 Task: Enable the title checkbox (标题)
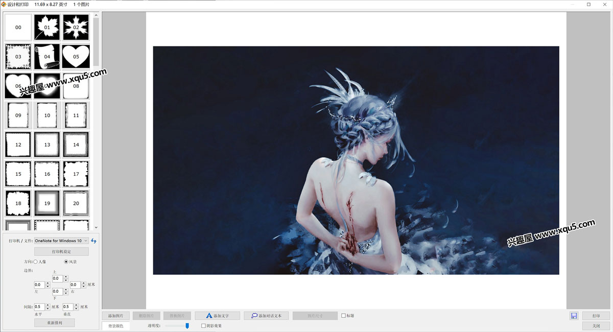click(344, 316)
